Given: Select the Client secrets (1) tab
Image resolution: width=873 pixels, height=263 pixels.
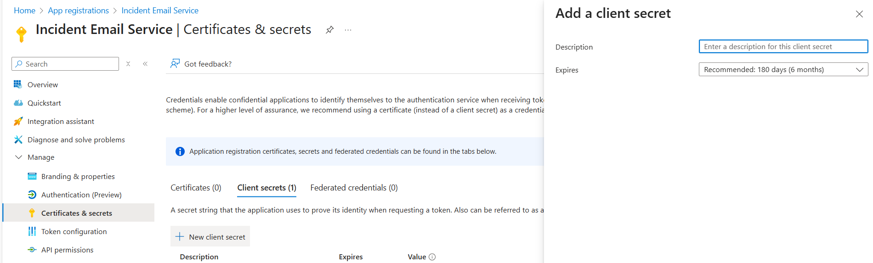Looking at the screenshot, I should point(266,188).
